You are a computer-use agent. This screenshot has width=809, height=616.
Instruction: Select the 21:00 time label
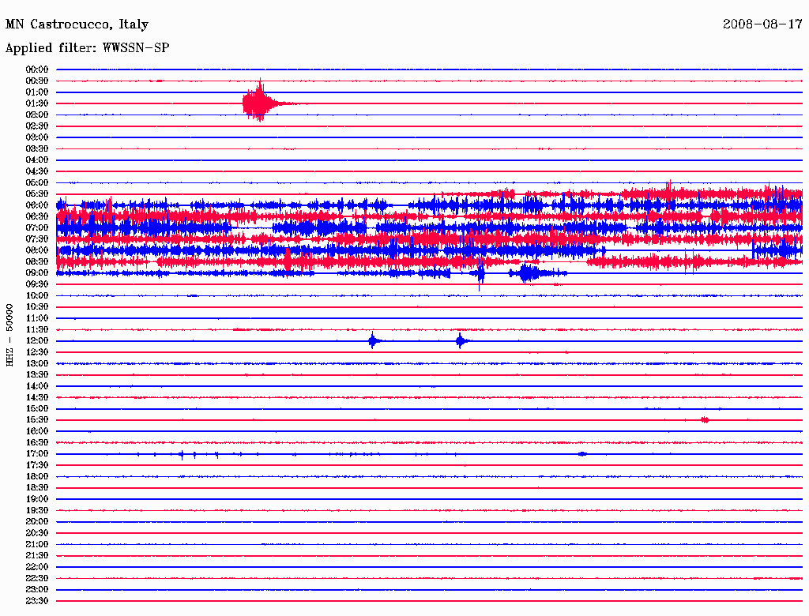pos(37,544)
